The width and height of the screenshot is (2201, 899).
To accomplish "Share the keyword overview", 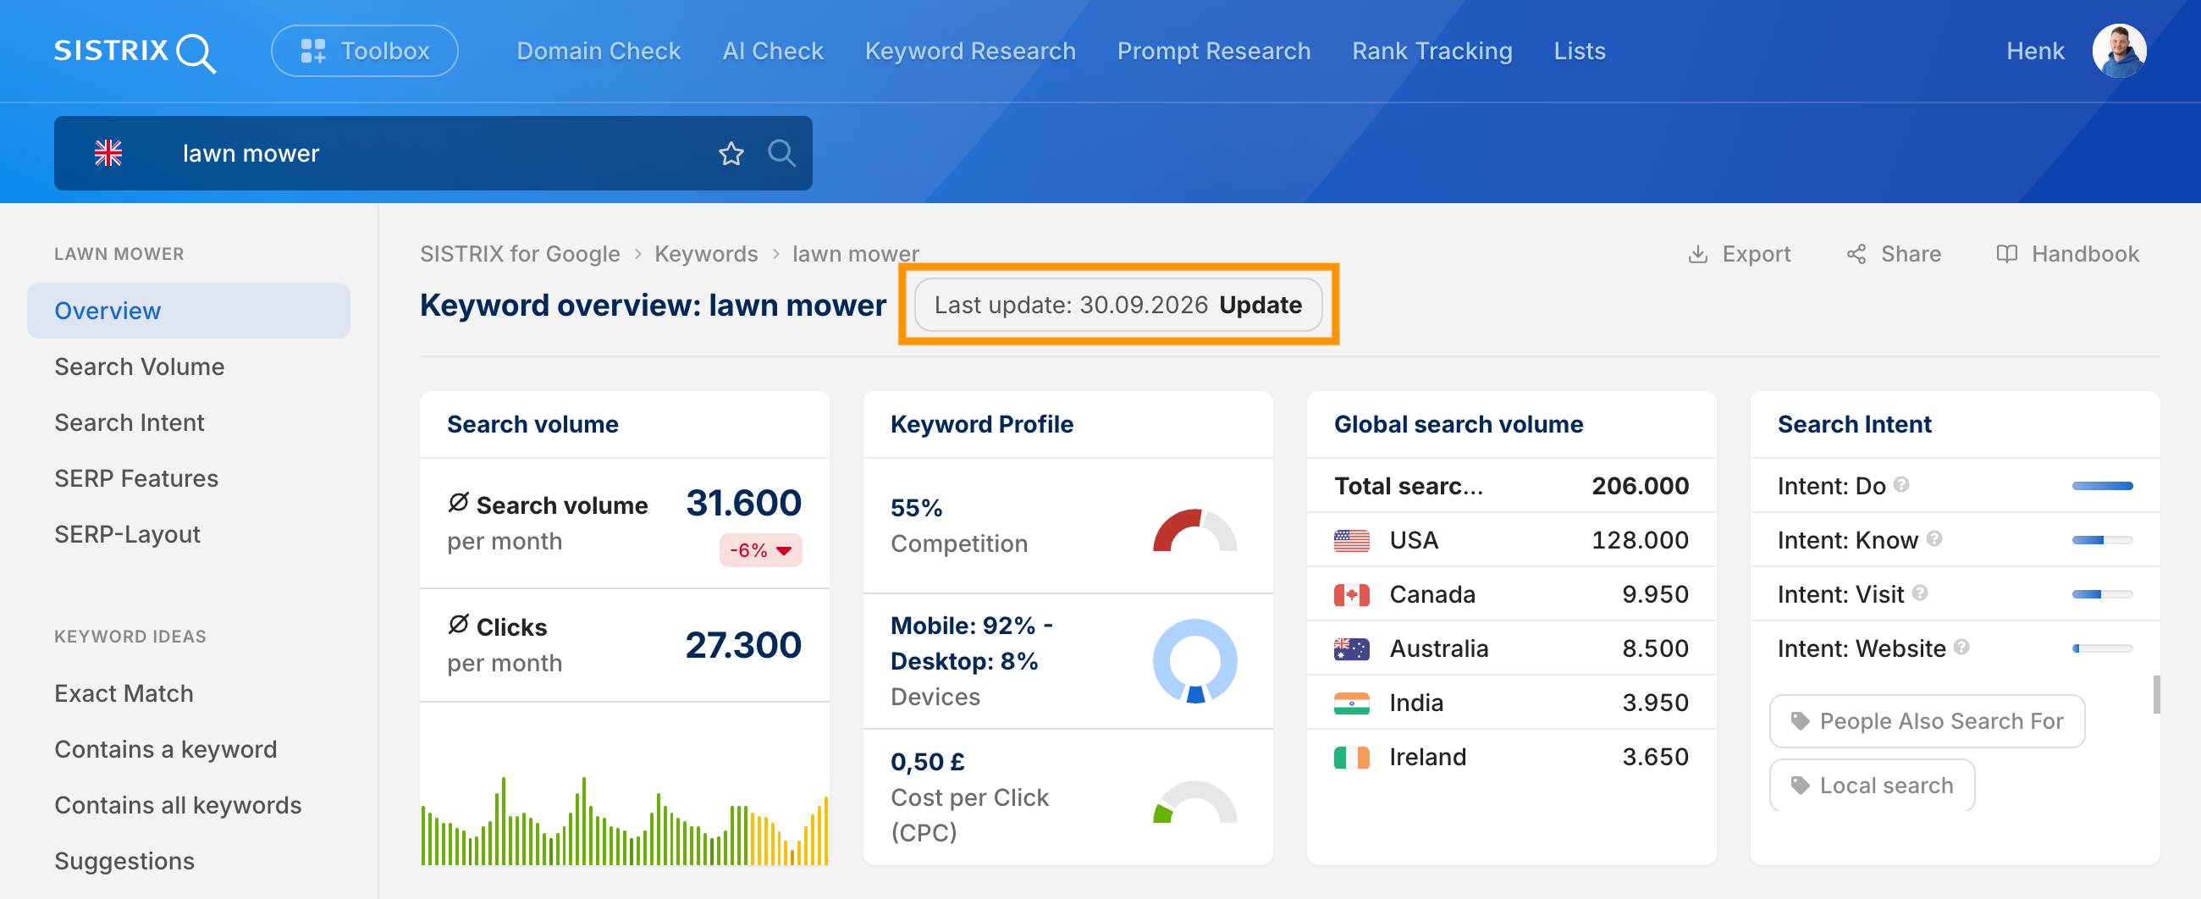I will [x=1893, y=254].
